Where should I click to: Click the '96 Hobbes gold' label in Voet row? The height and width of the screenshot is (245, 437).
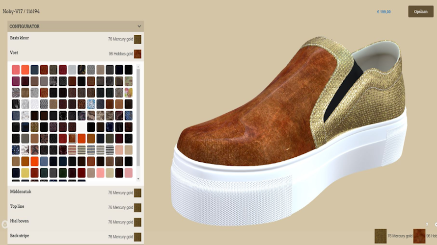pos(121,54)
